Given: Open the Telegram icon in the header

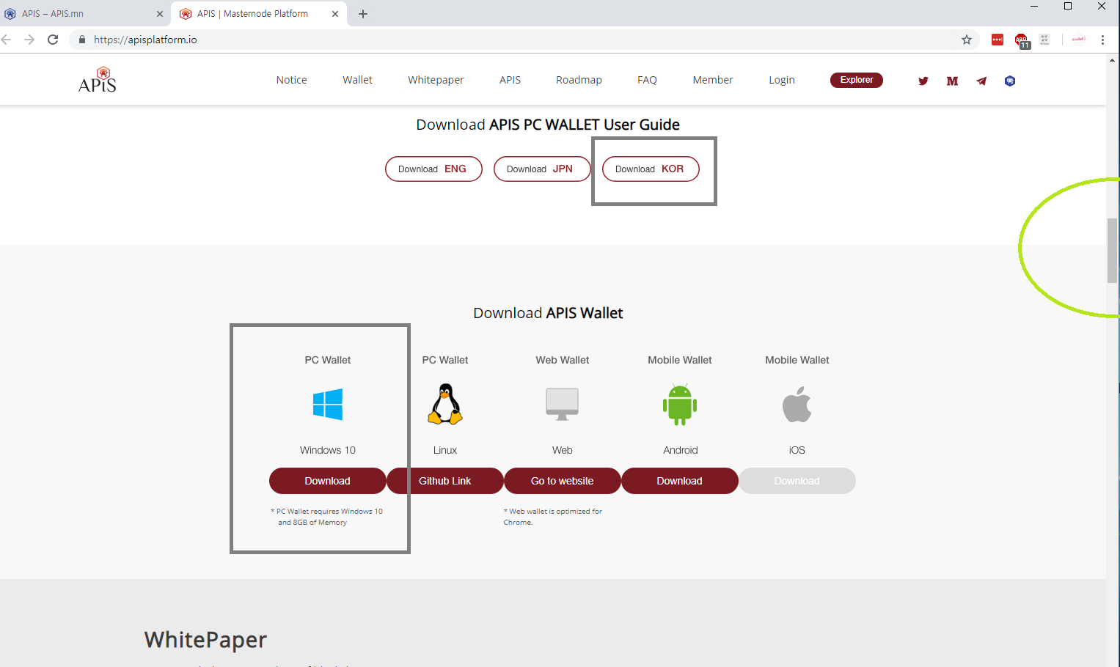Looking at the screenshot, I should pos(981,81).
